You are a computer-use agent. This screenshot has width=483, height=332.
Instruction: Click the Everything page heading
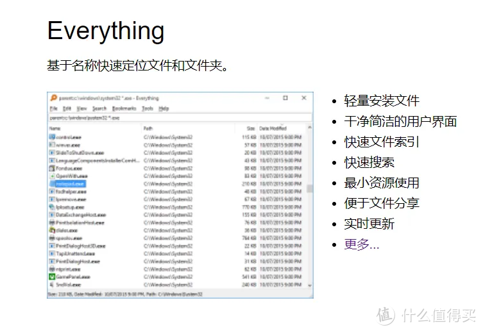[x=106, y=31]
